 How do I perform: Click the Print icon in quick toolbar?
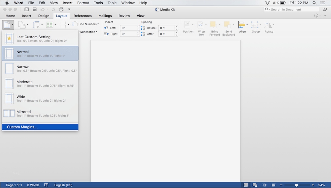point(61,9)
